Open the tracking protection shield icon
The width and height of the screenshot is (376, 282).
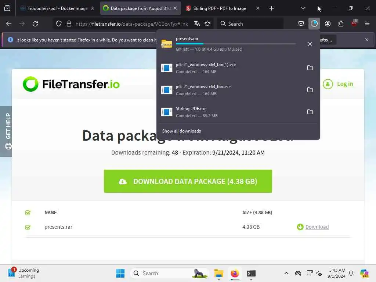(x=59, y=24)
